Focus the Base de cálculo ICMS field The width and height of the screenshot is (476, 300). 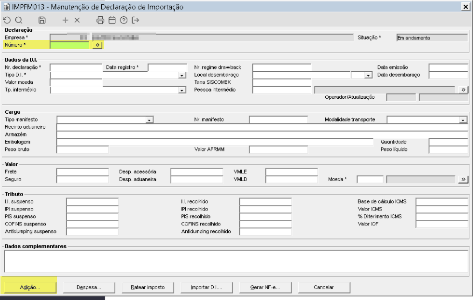coord(442,202)
